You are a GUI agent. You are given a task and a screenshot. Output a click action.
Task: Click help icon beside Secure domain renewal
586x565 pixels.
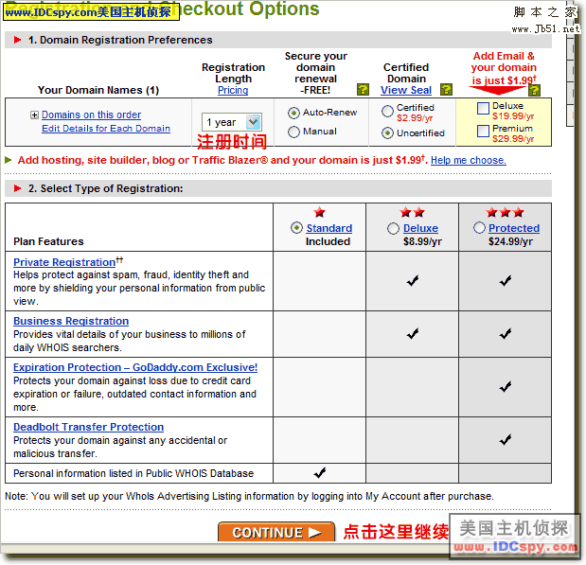(x=363, y=90)
